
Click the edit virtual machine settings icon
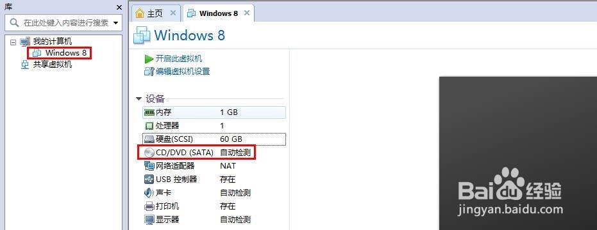149,72
